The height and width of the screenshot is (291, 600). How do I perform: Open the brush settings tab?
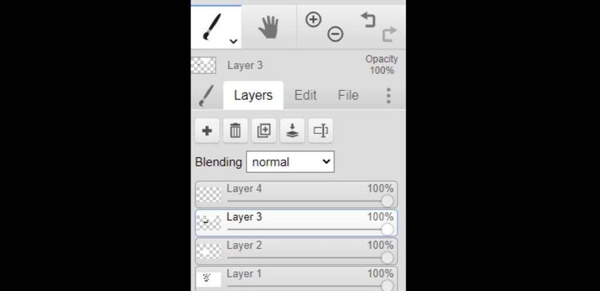pos(206,95)
